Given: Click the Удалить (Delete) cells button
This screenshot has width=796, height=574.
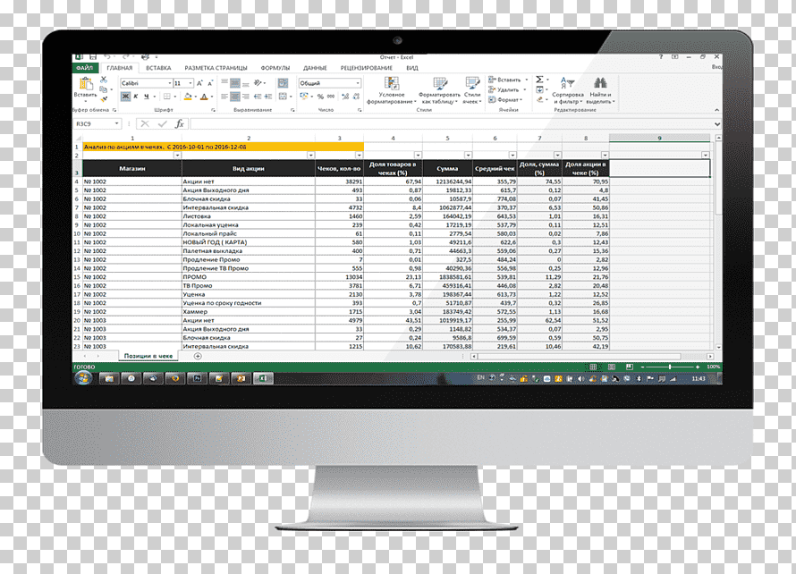Looking at the screenshot, I should click(504, 89).
